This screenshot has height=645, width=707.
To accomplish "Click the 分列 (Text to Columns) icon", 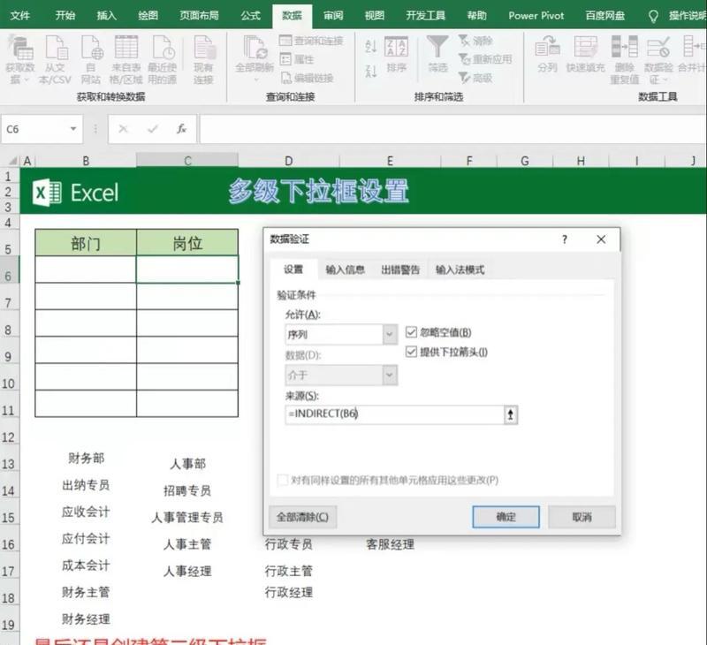I will [x=547, y=47].
